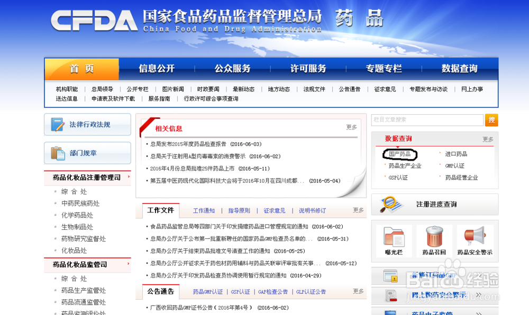Open the GSP认证 link in 数据查询 panel
529x315 pixels.
pos(398,178)
